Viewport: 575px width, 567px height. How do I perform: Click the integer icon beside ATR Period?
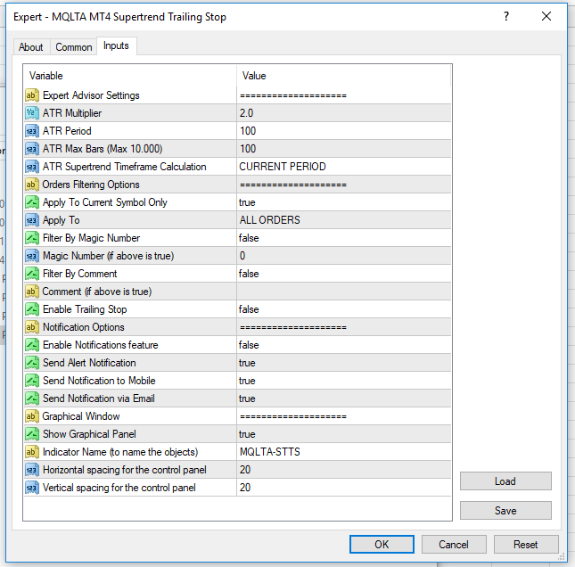click(x=32, y=131)
